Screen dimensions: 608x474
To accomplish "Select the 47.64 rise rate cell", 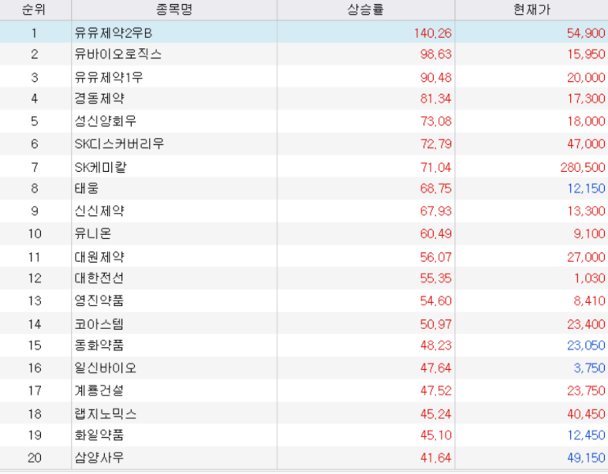I will click(x=436, y=368).
